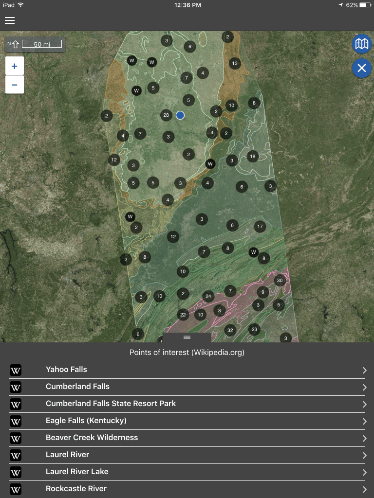The height and width of the screenshot is (498, 374).
Task: Open the Eagle Falls (Kentucky) entry
Action: click(x=86, y=421)
